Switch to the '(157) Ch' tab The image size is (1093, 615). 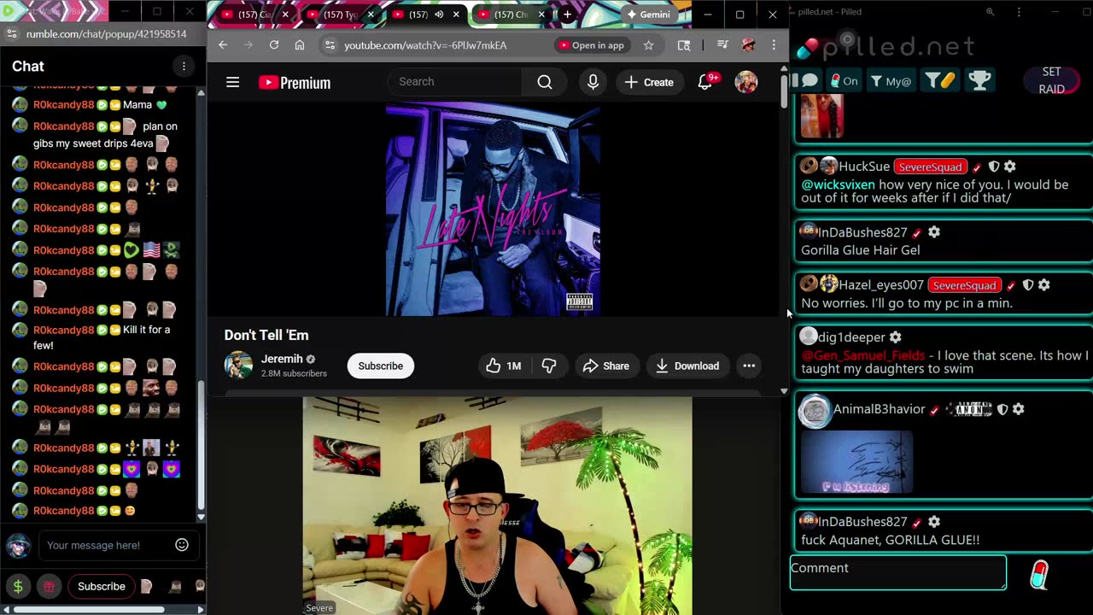point(509,15)
